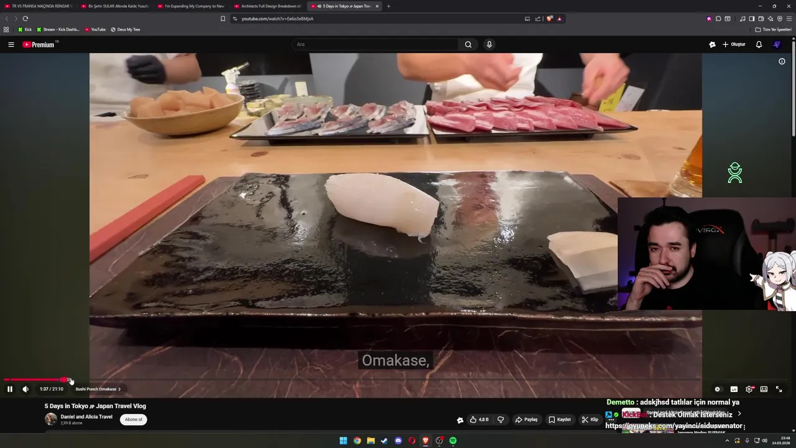
Task: Open browser extensions puzzle icon
Action: pyautogui.click(x=718, y=19)
